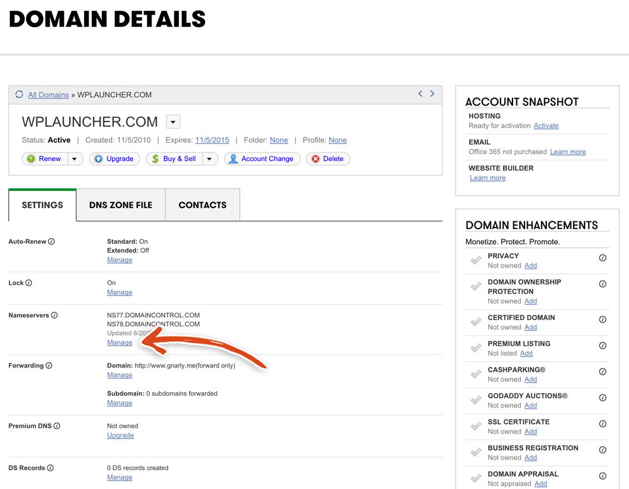This screenshot has height=489, width=629.
Task: Manage Nameservers
Action: pos(120,342)
